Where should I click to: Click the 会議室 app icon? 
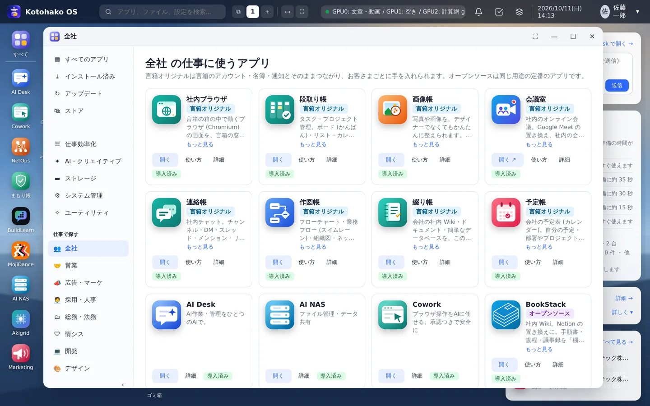pos(506,110)
